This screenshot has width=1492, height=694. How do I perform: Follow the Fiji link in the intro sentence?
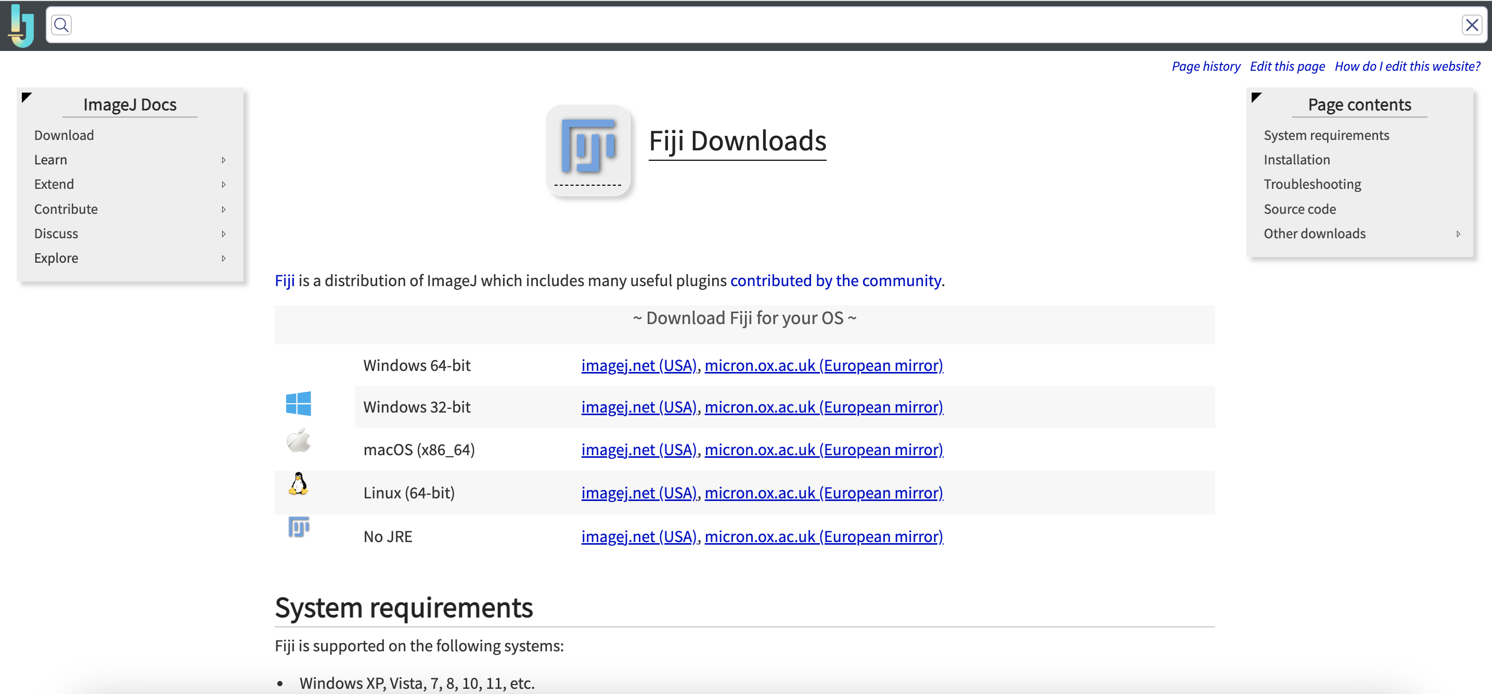[285, 280]
